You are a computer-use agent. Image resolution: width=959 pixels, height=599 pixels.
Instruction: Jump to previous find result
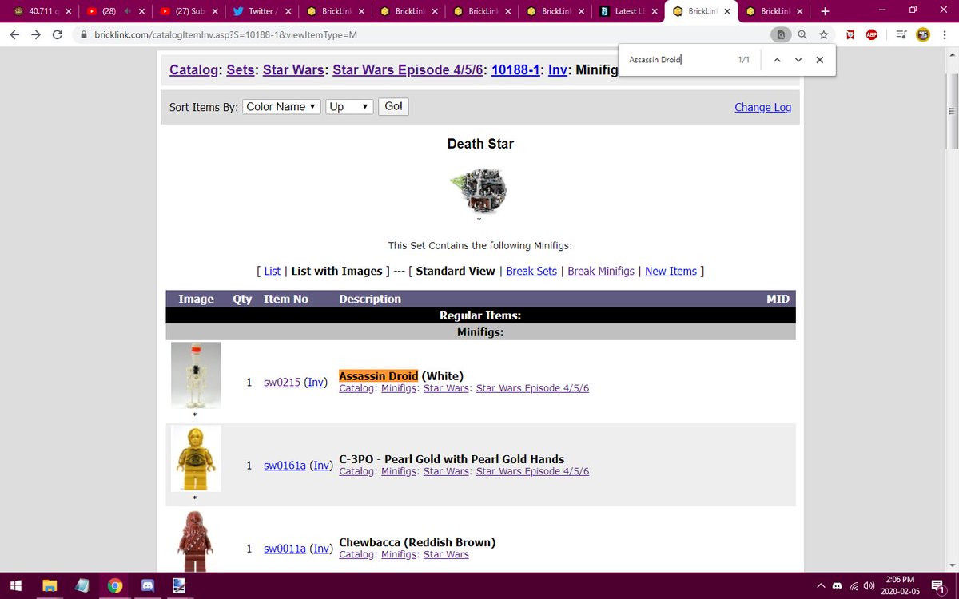(776, 60)
